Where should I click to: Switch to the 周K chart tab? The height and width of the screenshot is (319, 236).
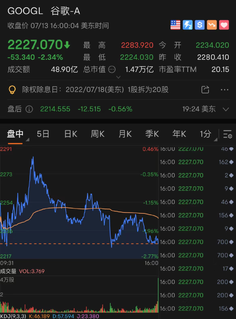coord(98,134)
